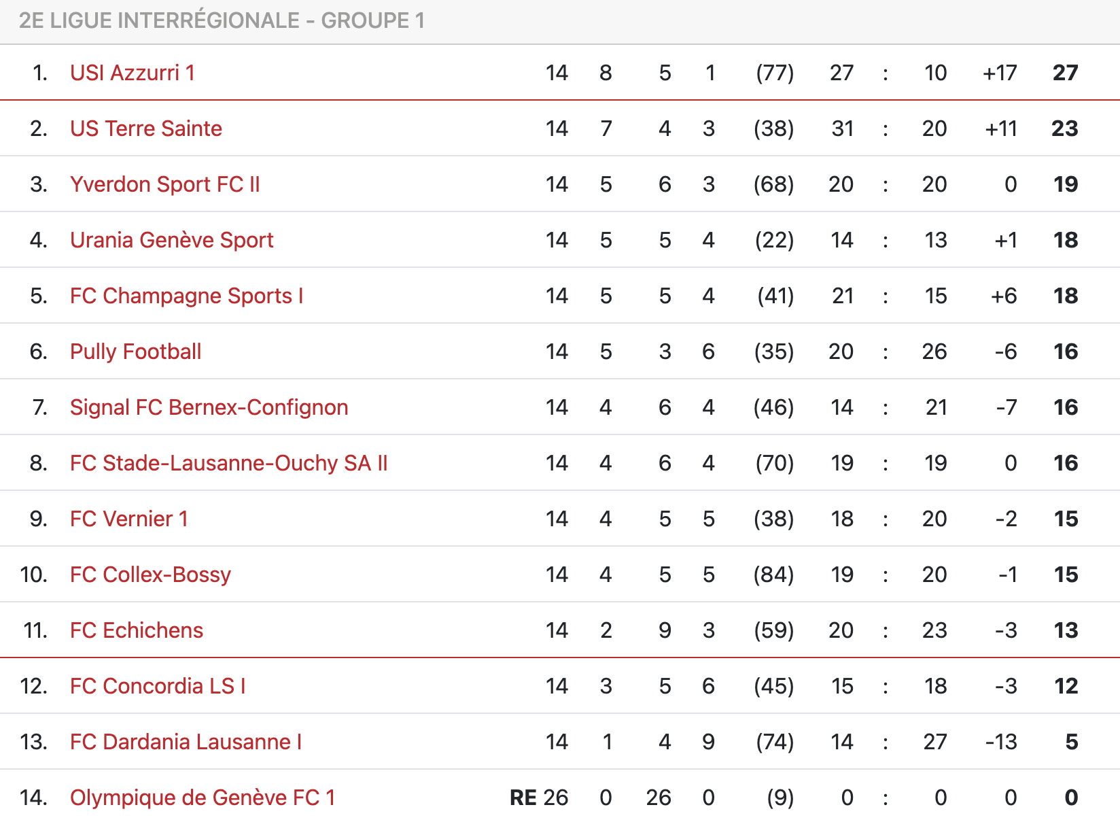
Task: Open the FC Vernier 1 team link
Action: point(129,519)
